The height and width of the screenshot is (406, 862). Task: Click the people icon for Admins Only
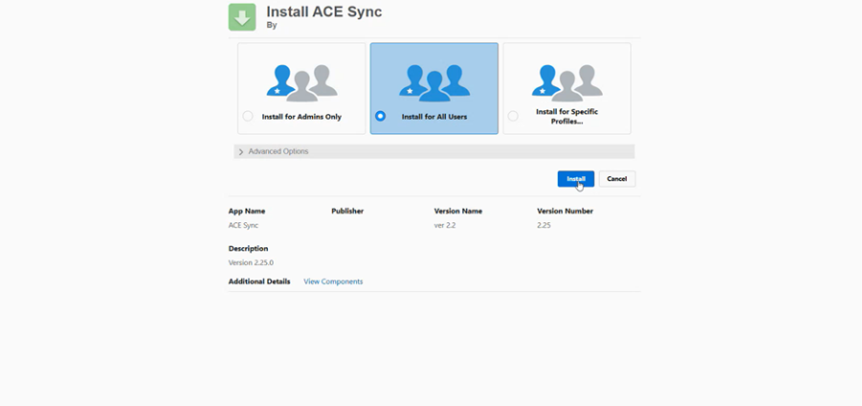301,82
